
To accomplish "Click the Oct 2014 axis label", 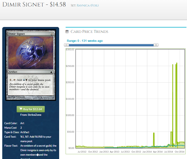I will [179, 152].
